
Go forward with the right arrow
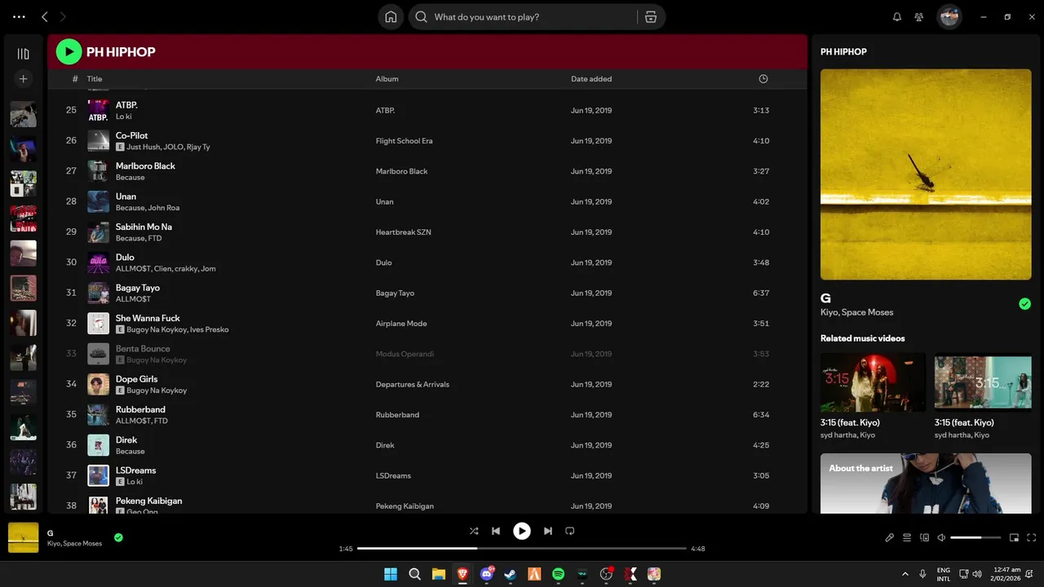click(63, 16)
